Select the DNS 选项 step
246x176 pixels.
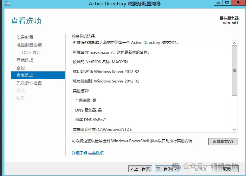[31, 52]
